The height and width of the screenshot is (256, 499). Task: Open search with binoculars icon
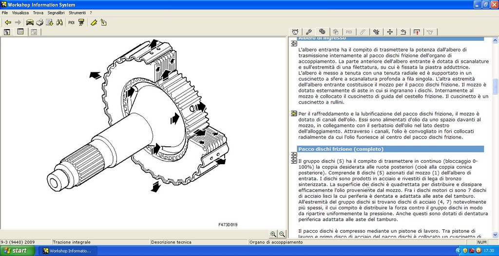point(59,22)
